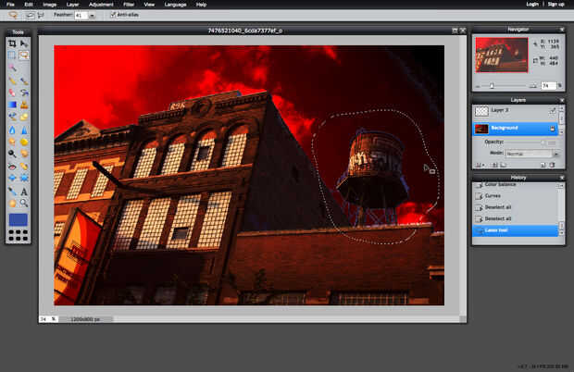574x372 pixels.
Task: Click the new layer icon in Layers panel
Action: [543, 165]
